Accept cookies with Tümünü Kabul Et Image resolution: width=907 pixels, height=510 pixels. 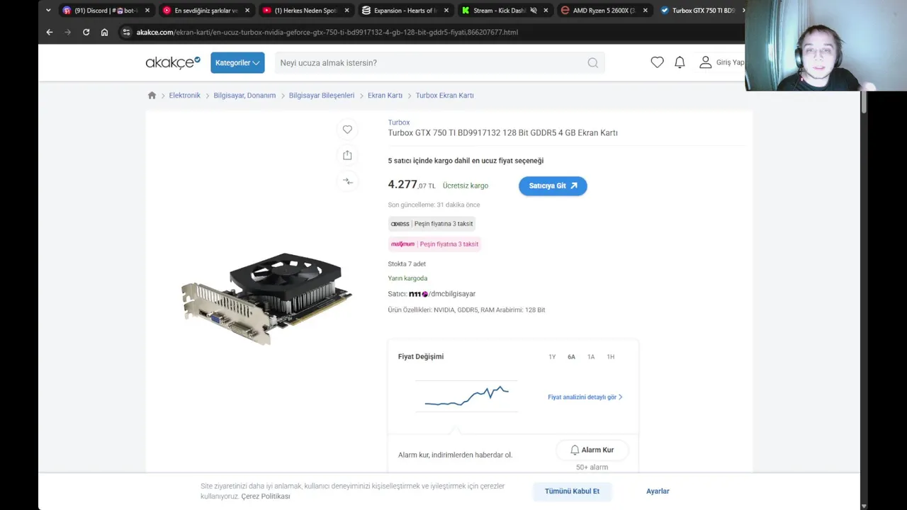pos(572,491)
